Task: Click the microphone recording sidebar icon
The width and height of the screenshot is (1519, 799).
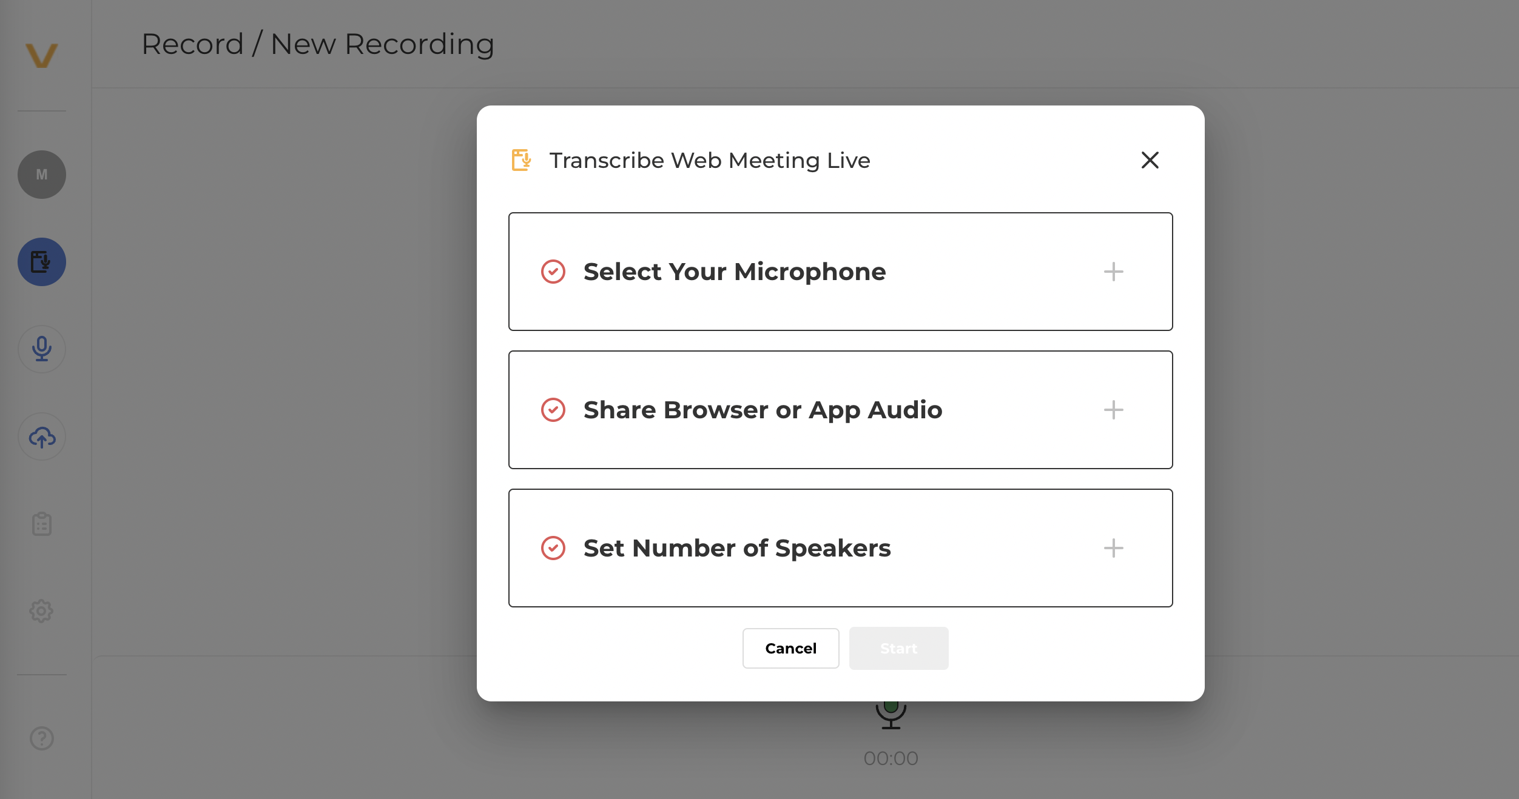Action: click(x=41, y=349)
